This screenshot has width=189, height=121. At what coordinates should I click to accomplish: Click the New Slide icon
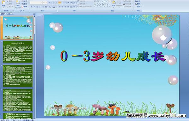[18, 3]
